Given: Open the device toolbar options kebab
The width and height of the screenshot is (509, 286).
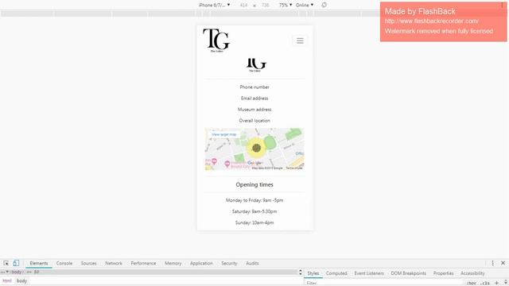Looking at the screenshot, I should click(502, 5).
